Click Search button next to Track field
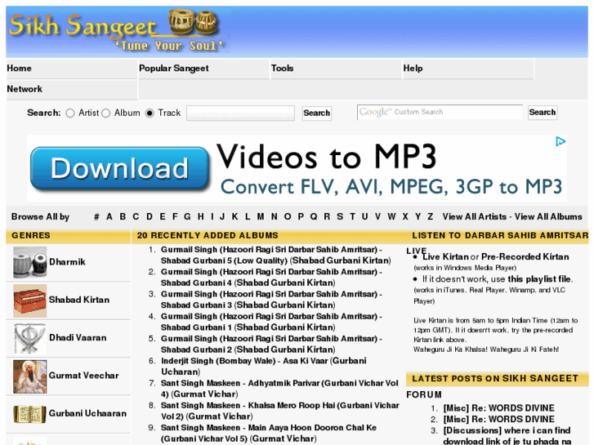The image size is (594, 445). click(x=317, y=113)
